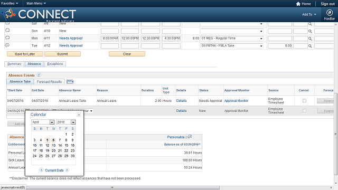
Task: Click Current Date link in Calendar
Action: pos(54,170)
